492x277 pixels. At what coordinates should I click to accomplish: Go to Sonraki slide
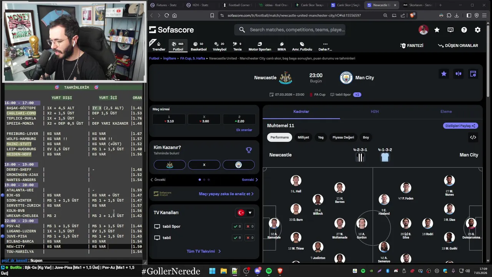click(250, 180)
